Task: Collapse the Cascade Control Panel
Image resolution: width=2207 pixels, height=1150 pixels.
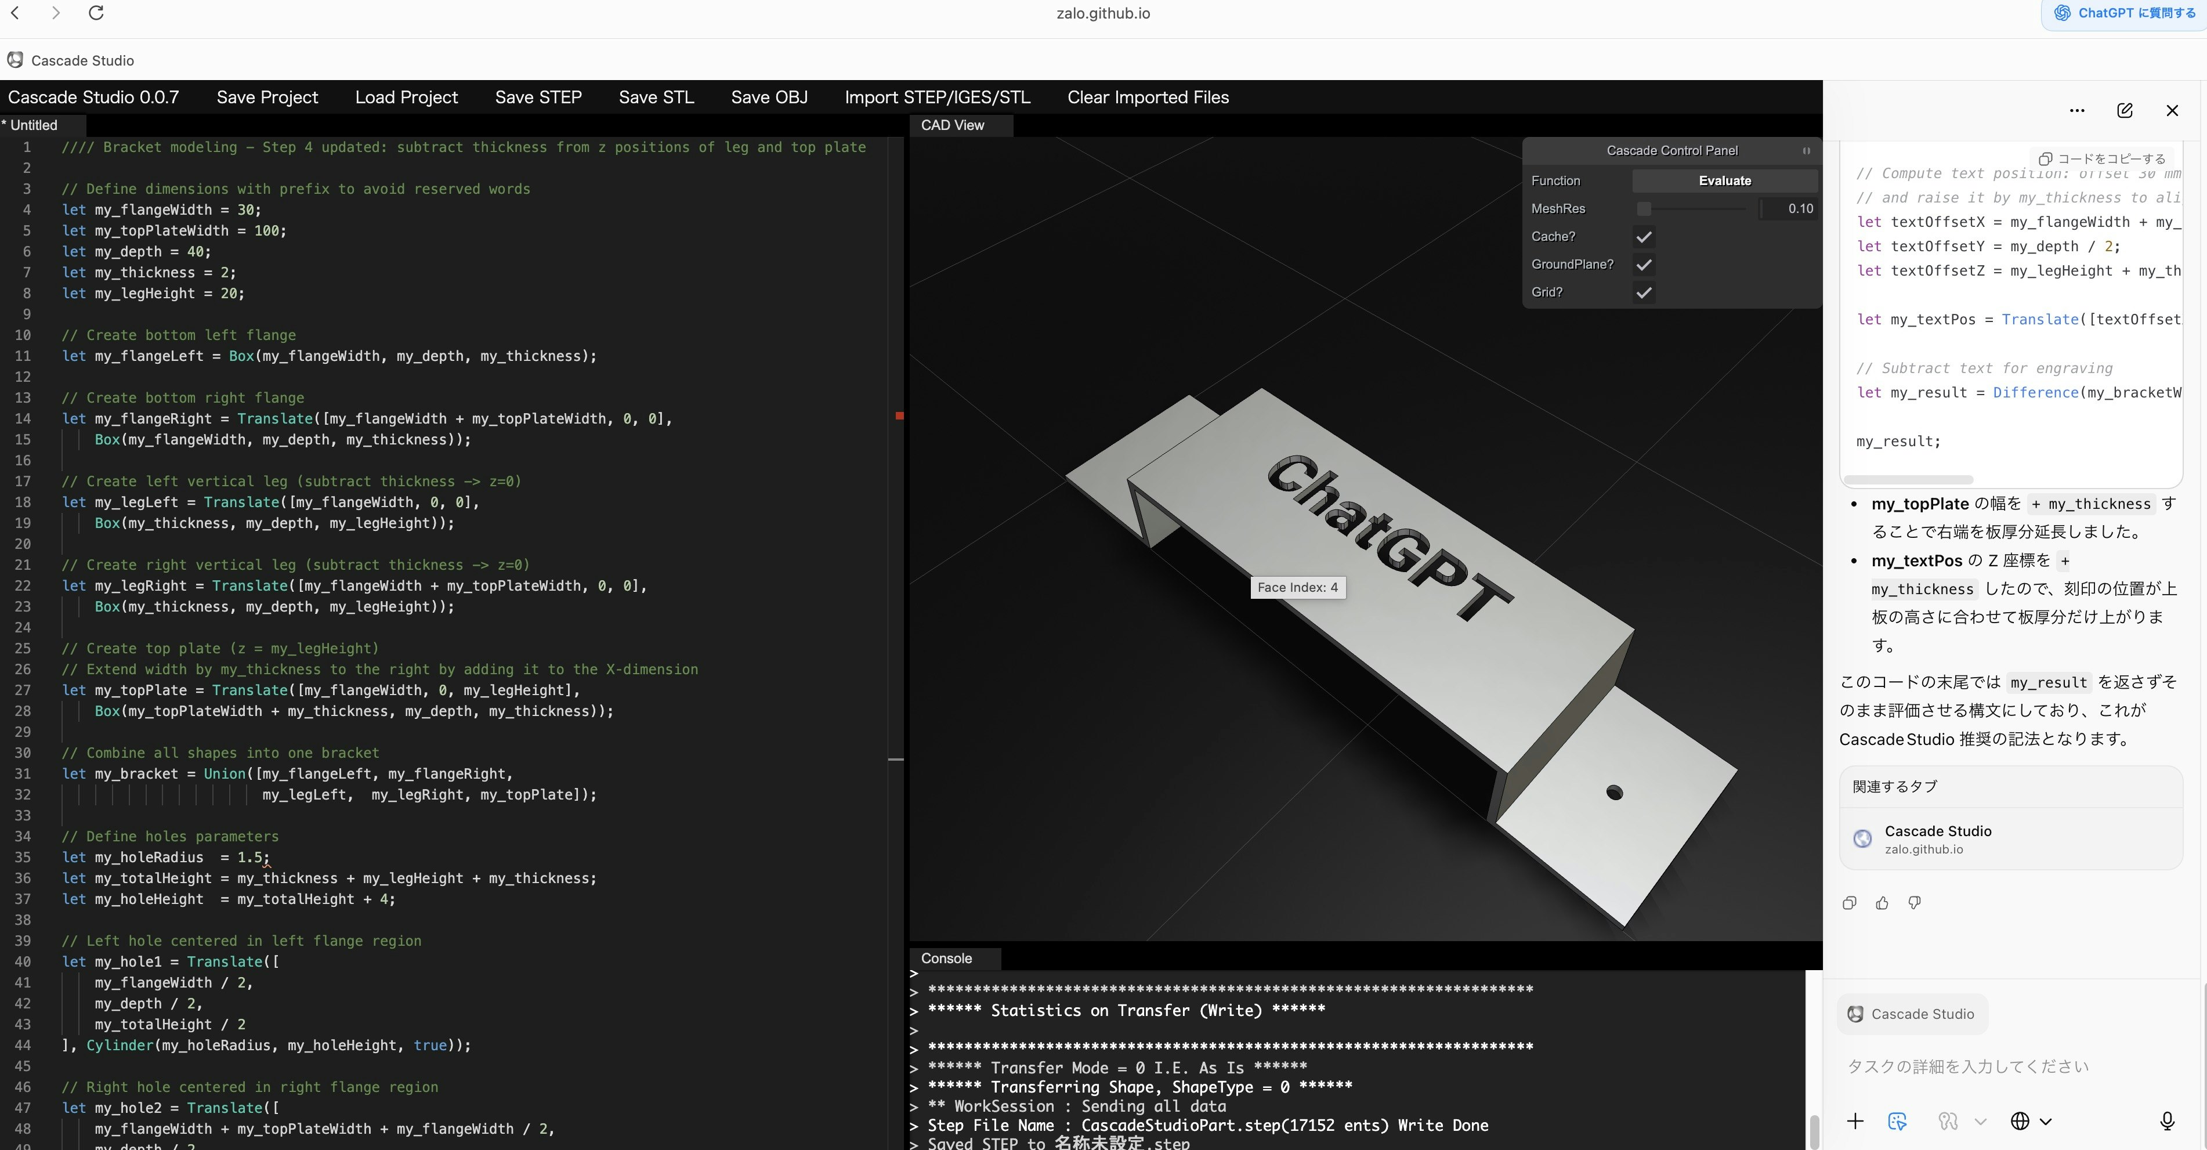Action: [x=1806, y=150]
